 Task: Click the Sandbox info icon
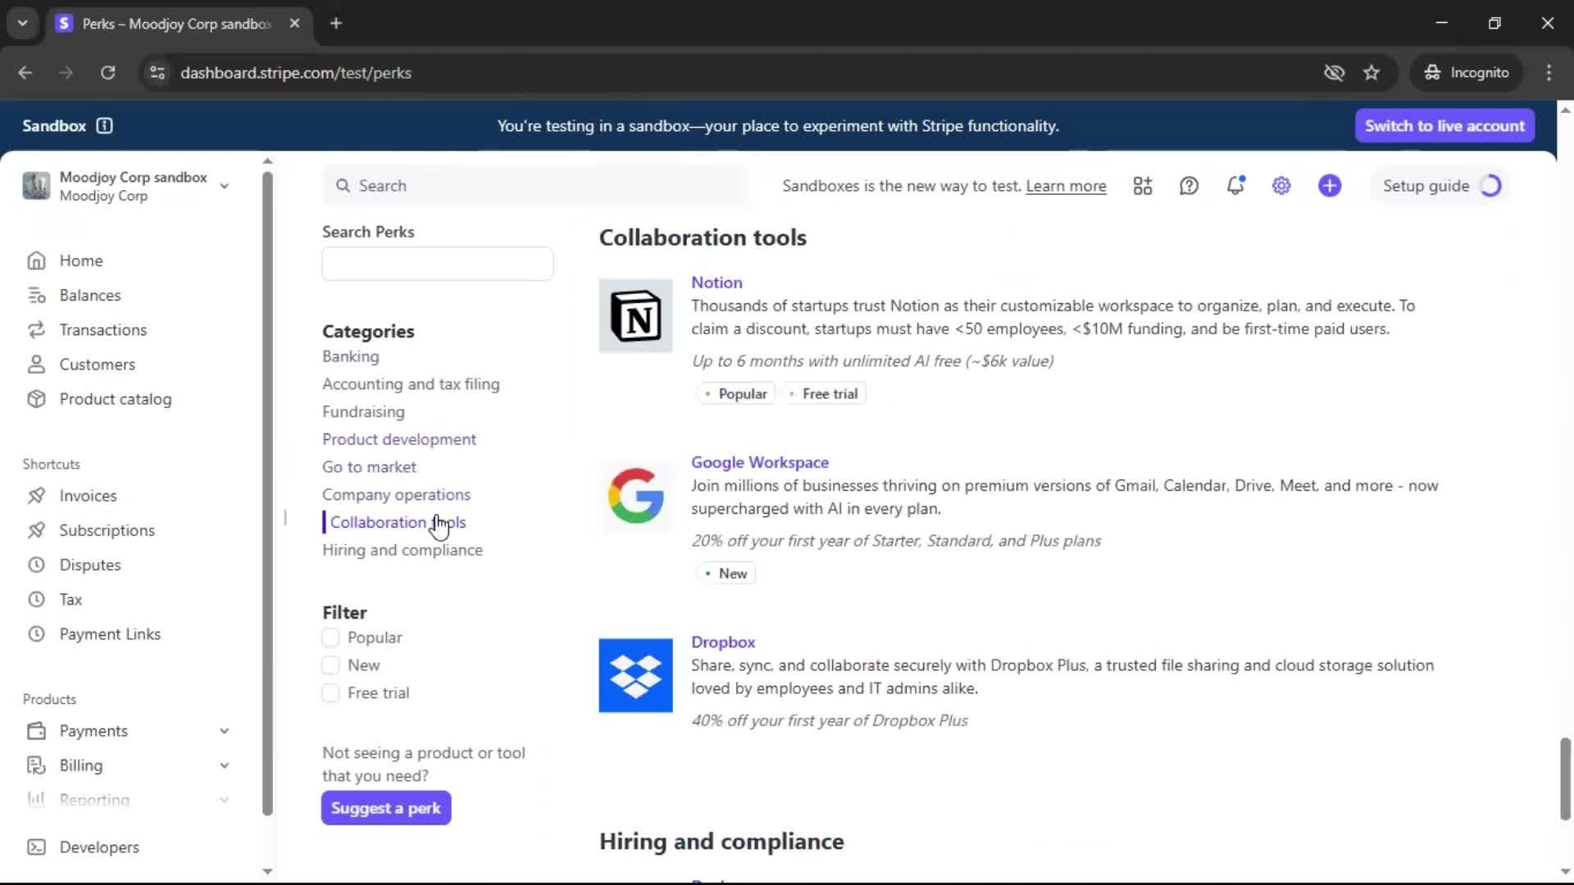click(104, 125)
